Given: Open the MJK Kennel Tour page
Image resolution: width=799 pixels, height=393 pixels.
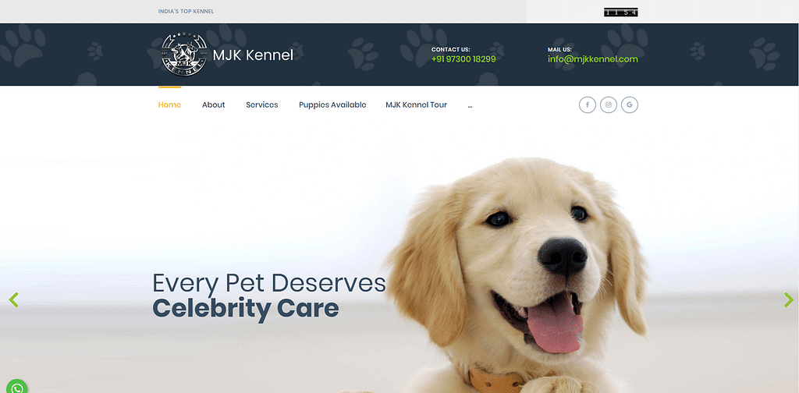Looking at the screenshot, I should pyautogui.click(x=417, y=104).
